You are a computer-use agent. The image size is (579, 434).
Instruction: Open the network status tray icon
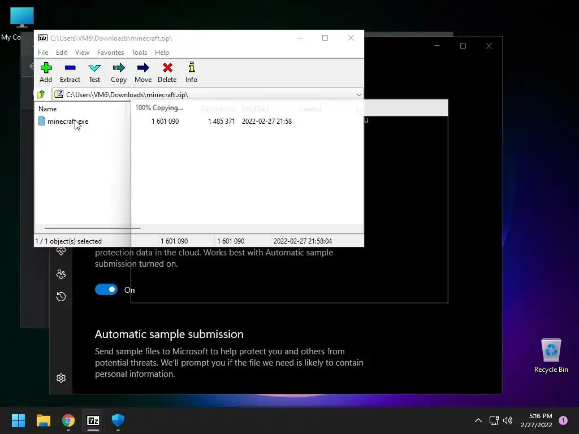[x=494, y=420]
